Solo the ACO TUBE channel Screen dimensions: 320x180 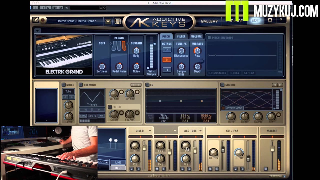pos(189,169)
